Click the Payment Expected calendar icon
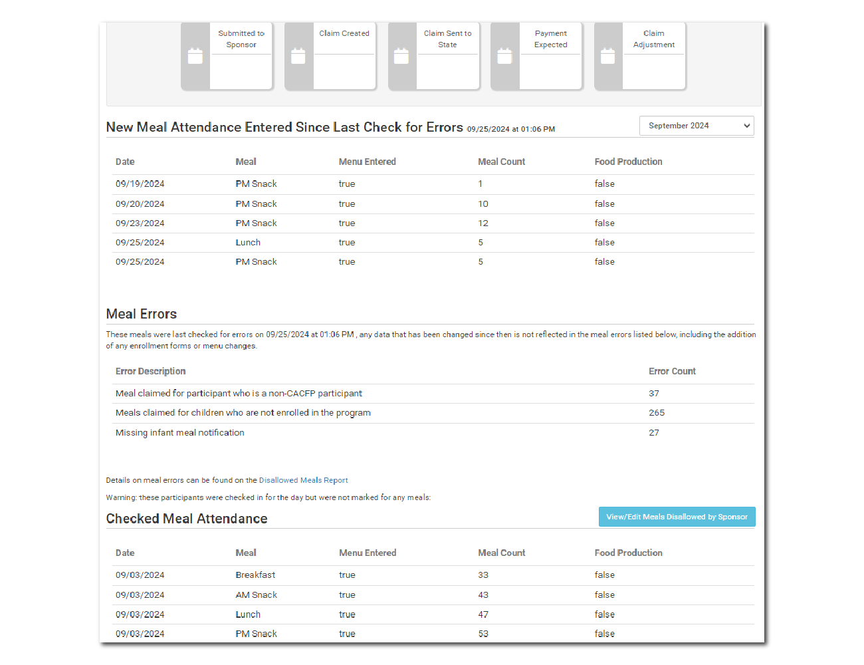Image resolution: width=864 pixels, height=665 pixels. (505, 57)
